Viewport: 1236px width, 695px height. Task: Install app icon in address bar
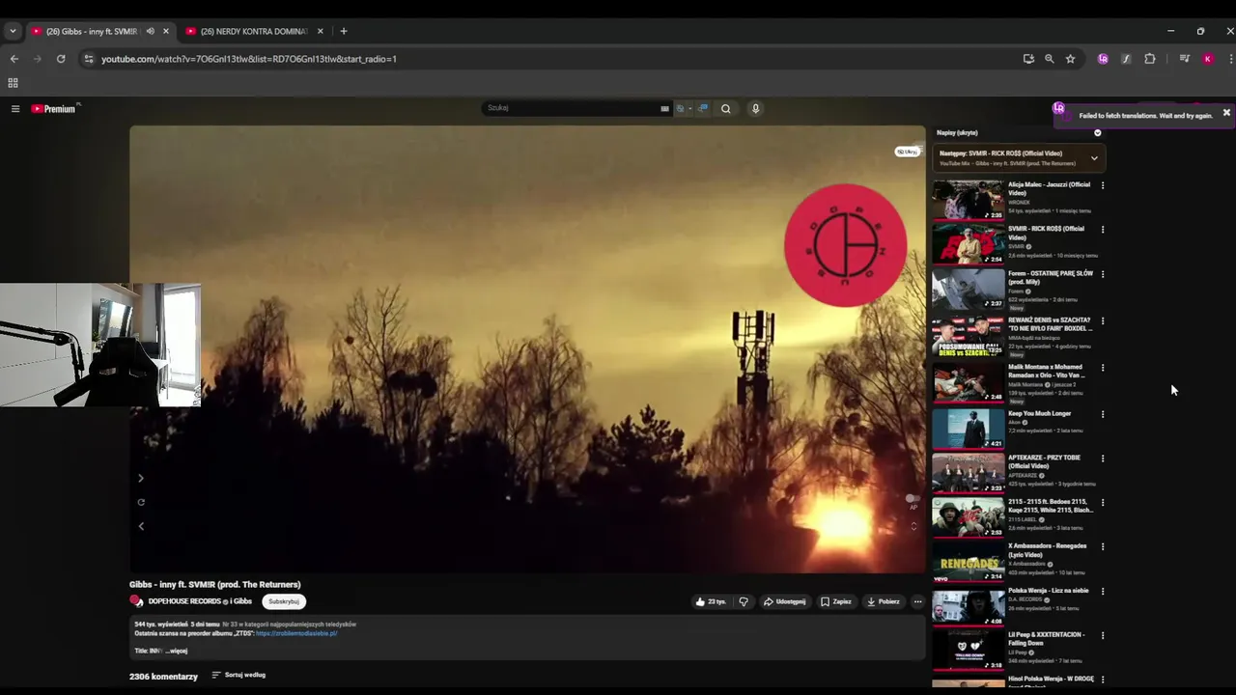pos(1028,59)
